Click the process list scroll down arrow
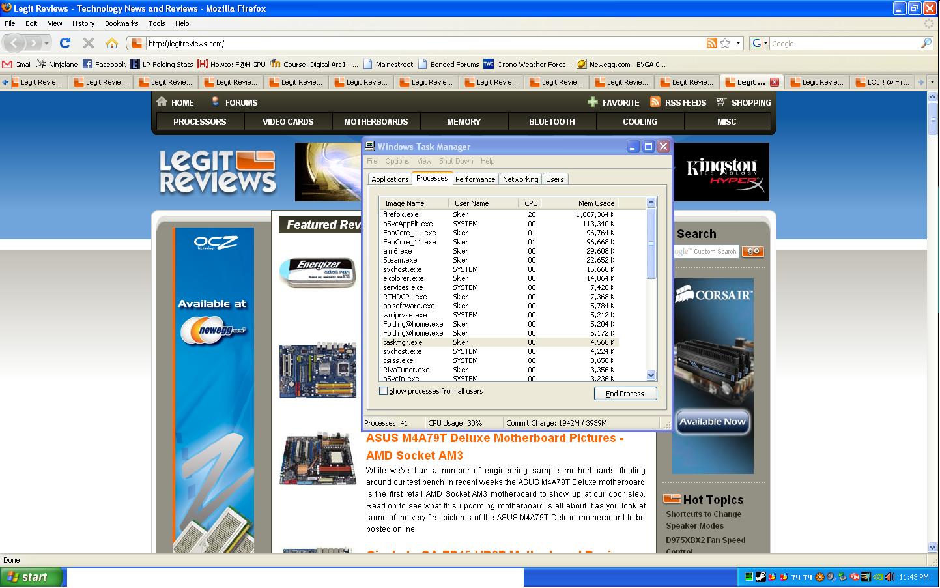The height and width of the screenshot is (588, 940). [651, 375]
